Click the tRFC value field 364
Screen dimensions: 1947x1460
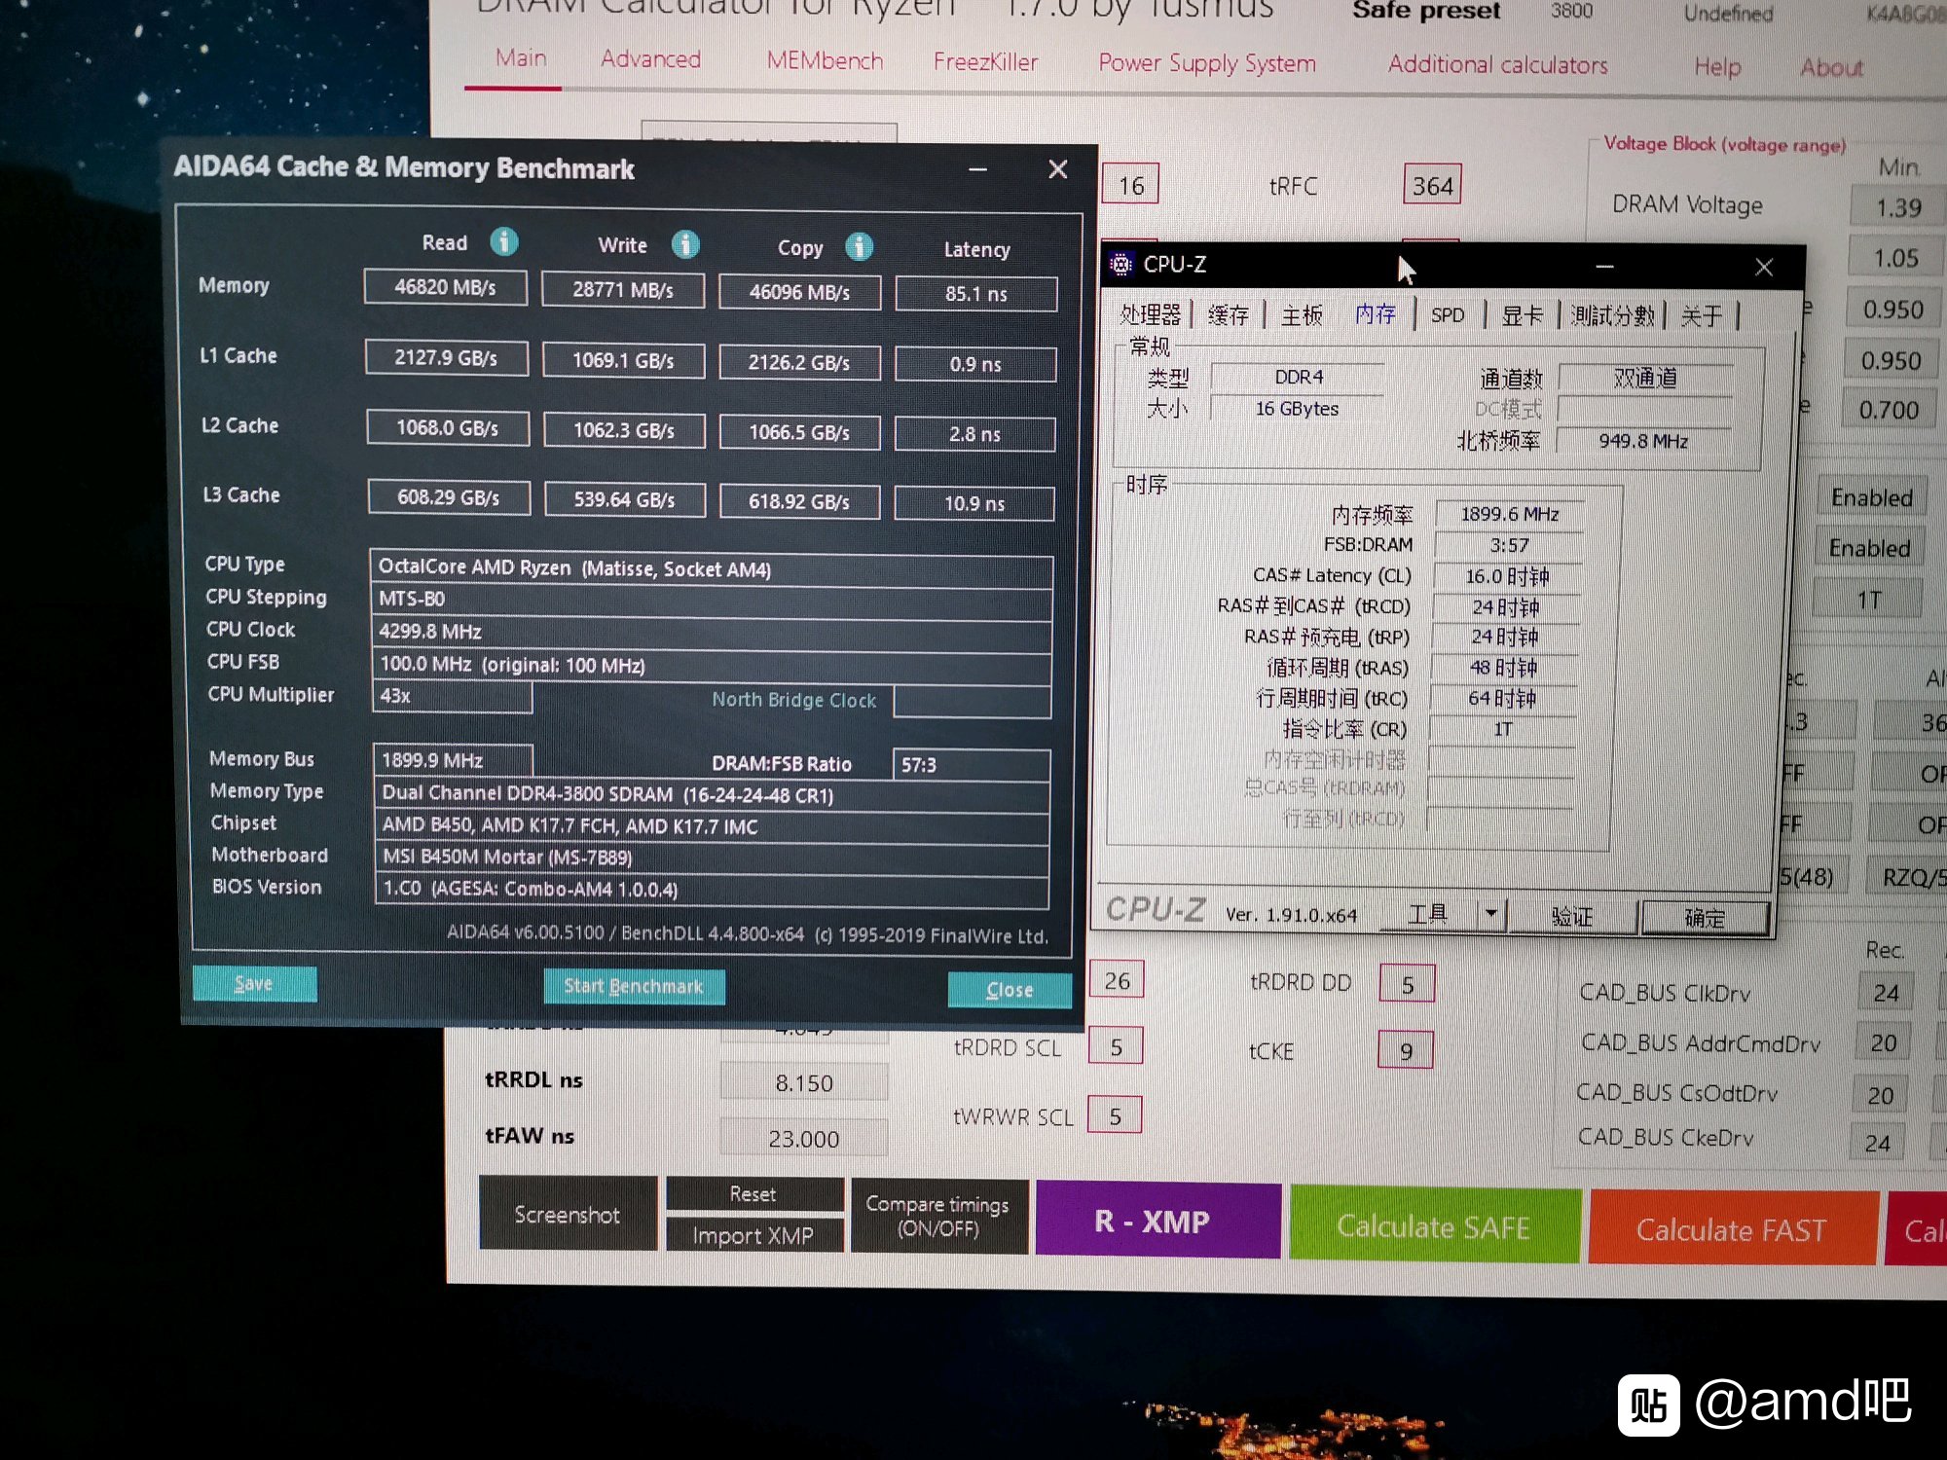pyautogui.click(x=1432, y=185)
